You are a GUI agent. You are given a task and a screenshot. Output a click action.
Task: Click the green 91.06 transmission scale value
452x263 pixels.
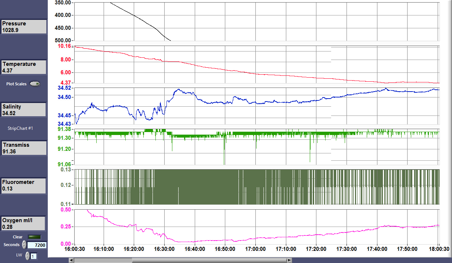[65, 164]
